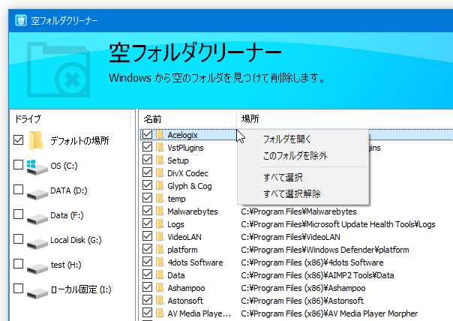Click the 4dots Software folder icon

tap(160, 262)
